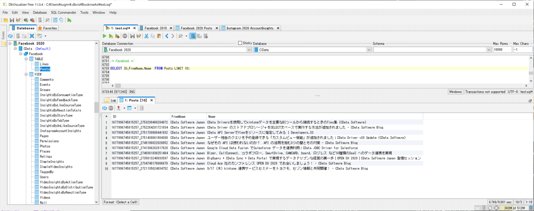534x211 pixels.
Task: Go to next SQL with the right chevron icon
Action: click(173, 36)
